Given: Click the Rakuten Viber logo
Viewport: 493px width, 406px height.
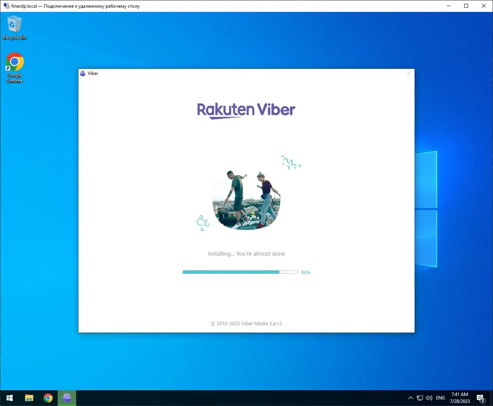Looking at the screenshot, I should (246, 110).
